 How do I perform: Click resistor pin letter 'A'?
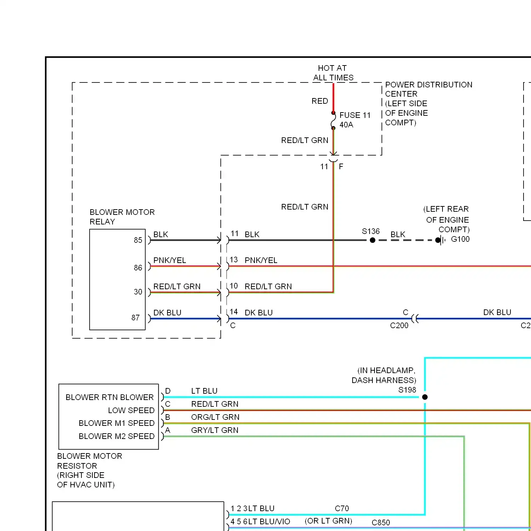(x=168, y=430)
